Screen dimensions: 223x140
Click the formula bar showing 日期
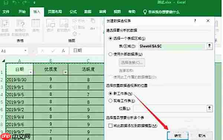click(x=87, y=51)
